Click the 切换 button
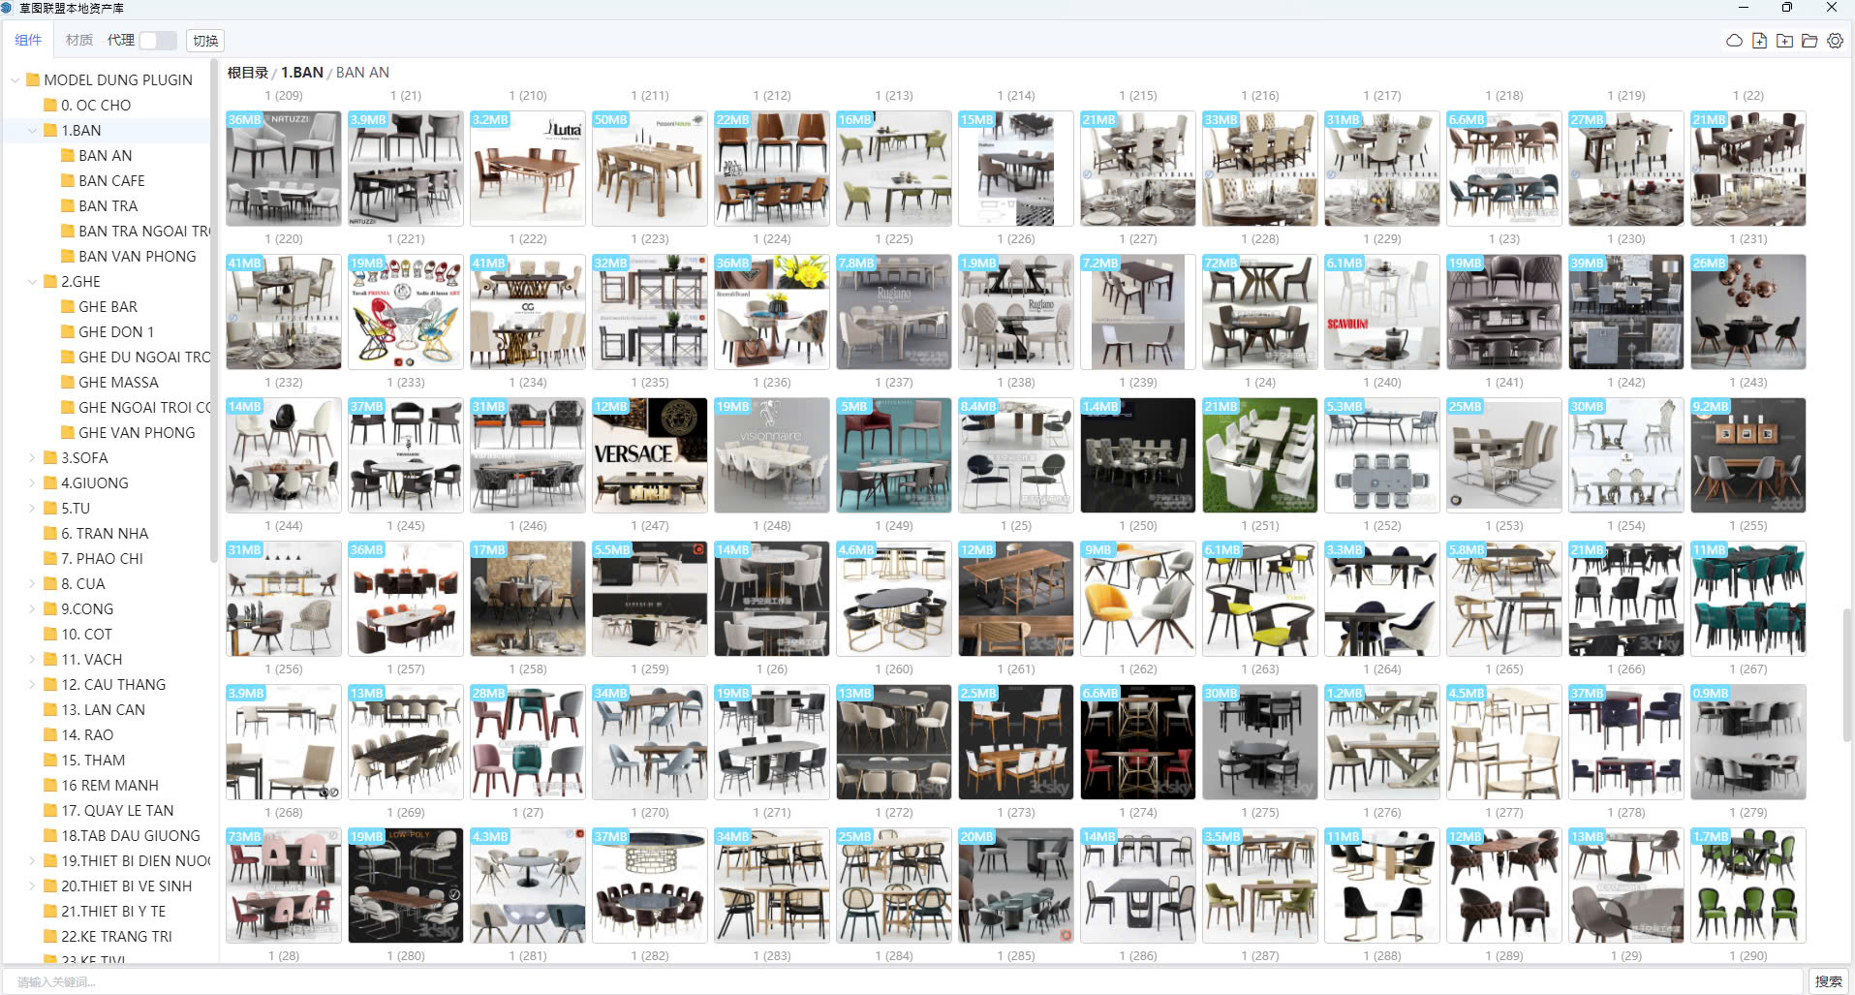The height and width of the screenshot is (995, 1855). tap(205, 41)
